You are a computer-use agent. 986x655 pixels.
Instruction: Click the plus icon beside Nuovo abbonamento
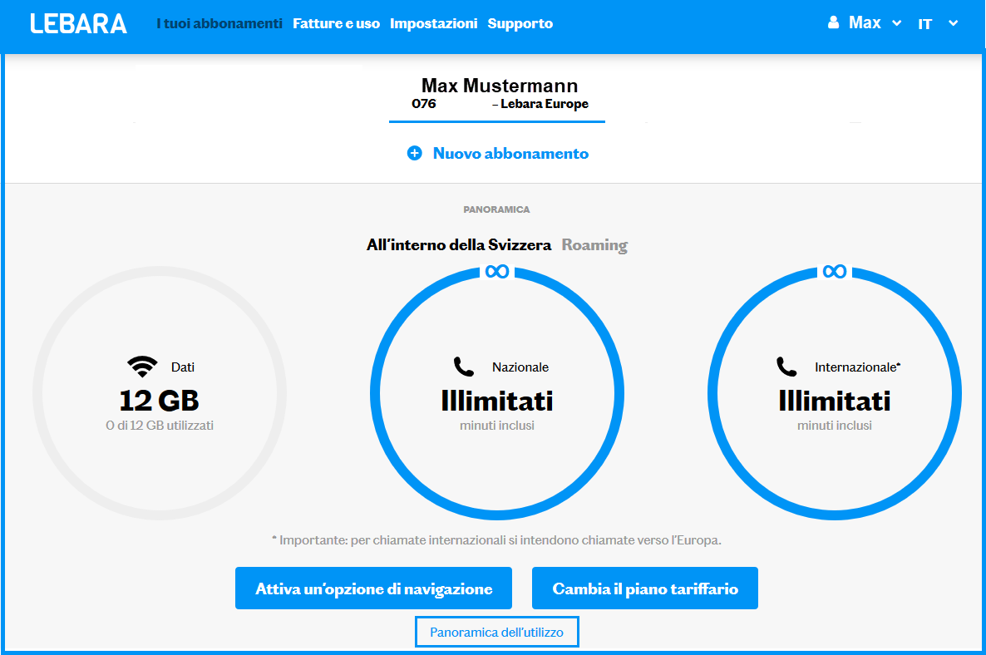point(414,154)
